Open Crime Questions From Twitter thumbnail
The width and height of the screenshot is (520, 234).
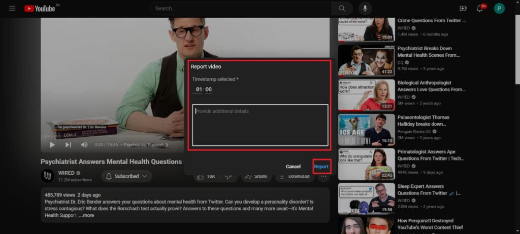click(x=367, y=29)
